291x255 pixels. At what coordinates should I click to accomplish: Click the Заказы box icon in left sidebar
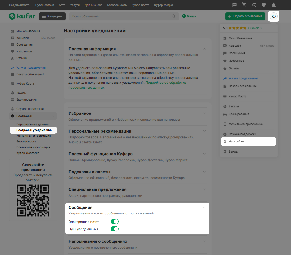point(12,93)
